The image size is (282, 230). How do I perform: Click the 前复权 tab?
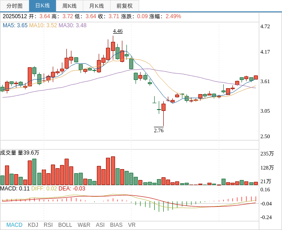point(125,6)
